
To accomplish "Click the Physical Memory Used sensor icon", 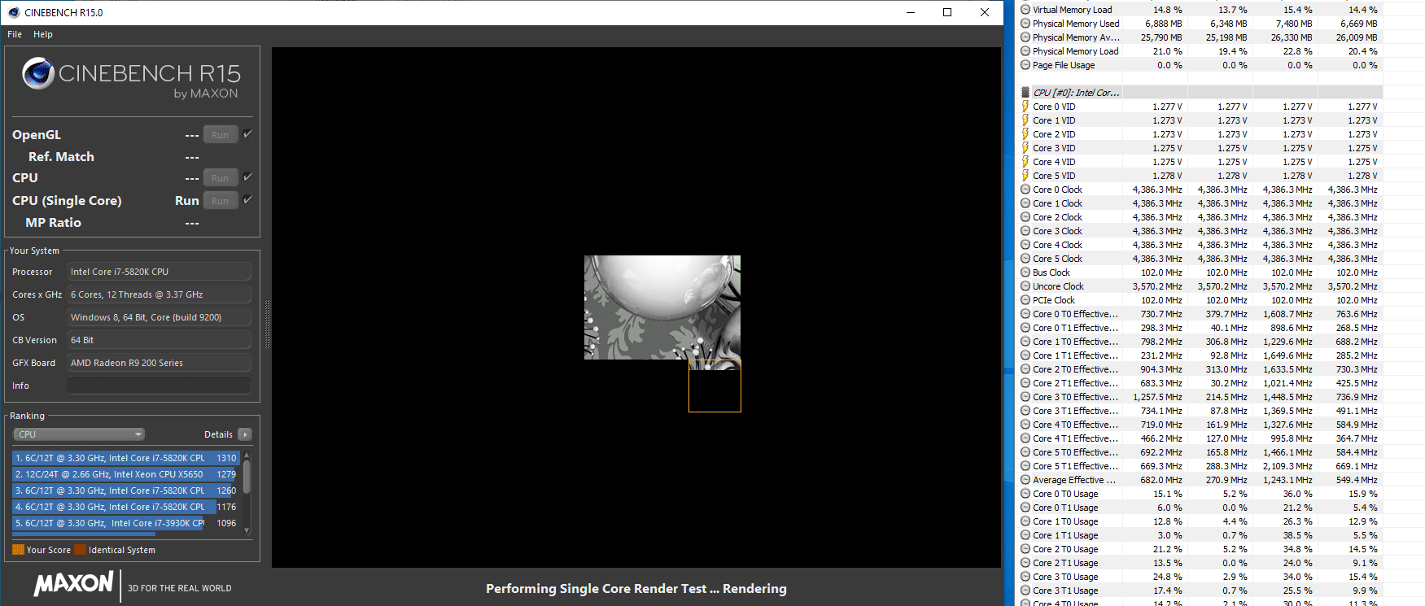I will 1025,24.
